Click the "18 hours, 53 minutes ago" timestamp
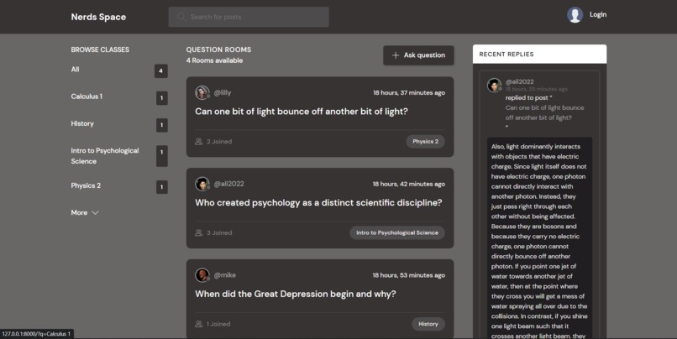The height and width of the screenshot is (339, 677). 409,275
